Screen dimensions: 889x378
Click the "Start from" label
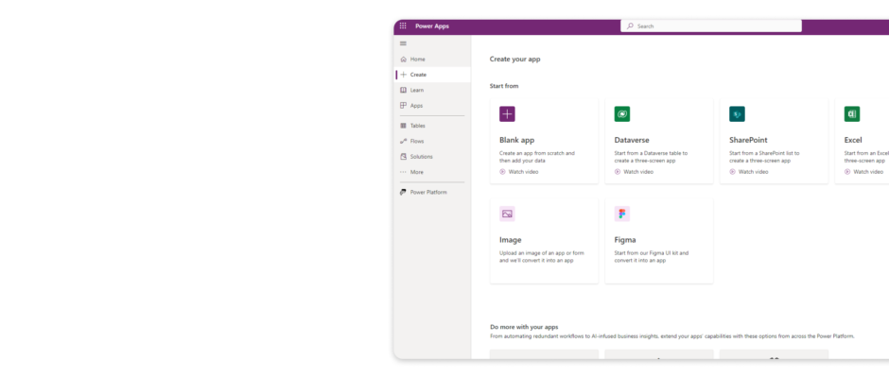coord(504,86)
